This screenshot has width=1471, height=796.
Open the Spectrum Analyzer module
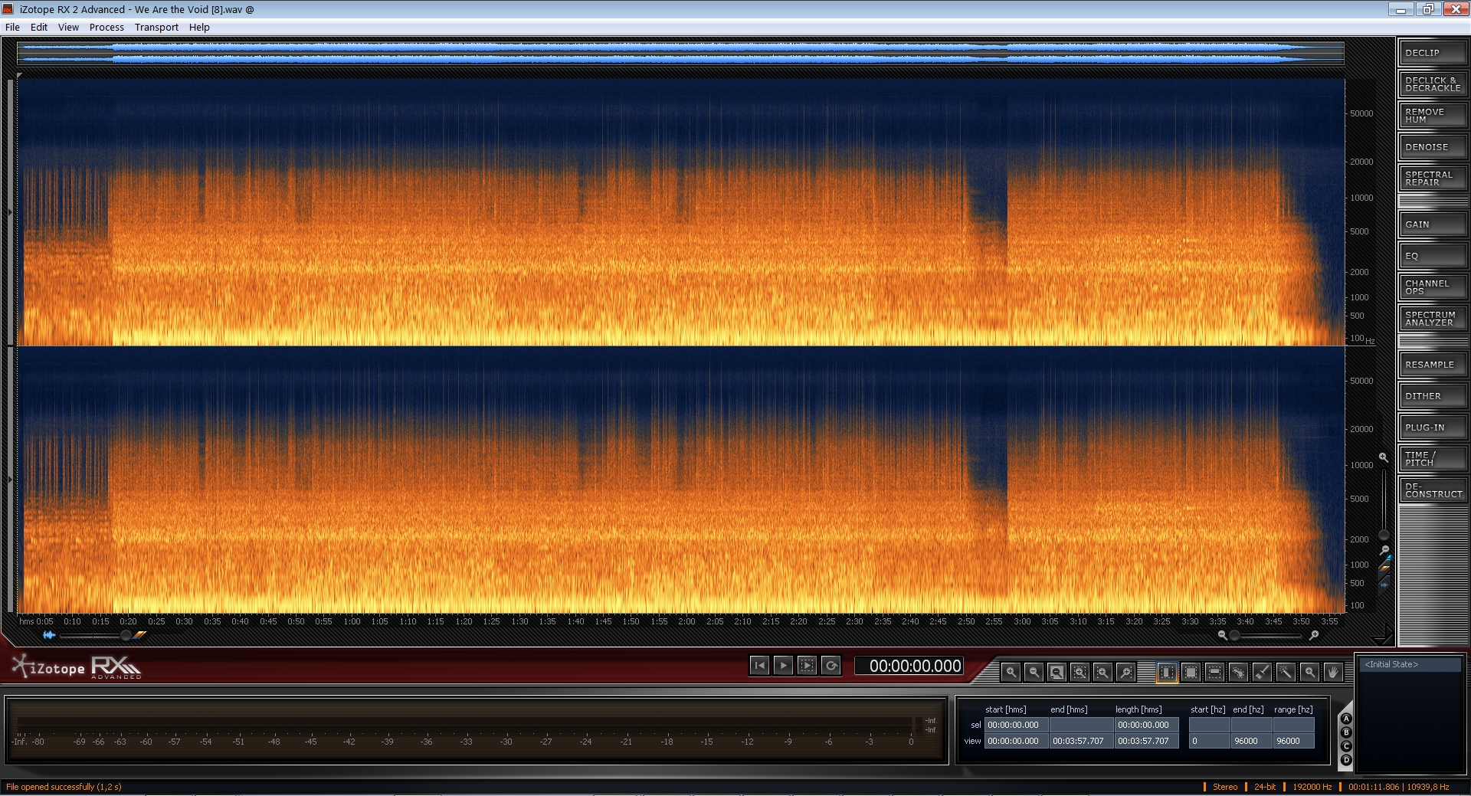tap(1432, 319)
